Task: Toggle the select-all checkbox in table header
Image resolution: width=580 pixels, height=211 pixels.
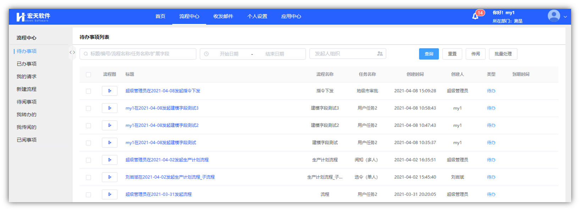Action: coord(88,75)
